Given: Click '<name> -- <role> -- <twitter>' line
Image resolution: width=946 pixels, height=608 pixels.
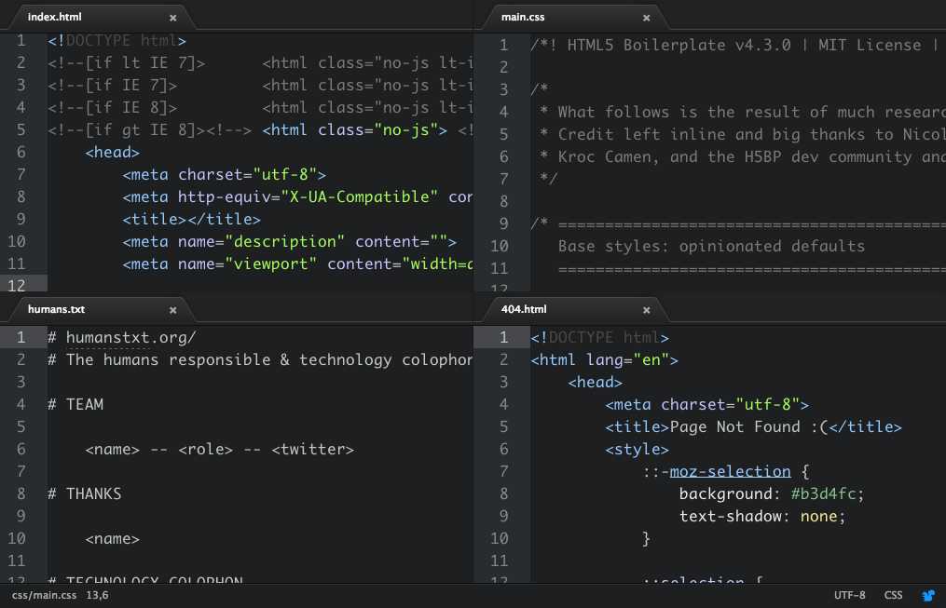Looking at the screenshot, I should (220, 449).
